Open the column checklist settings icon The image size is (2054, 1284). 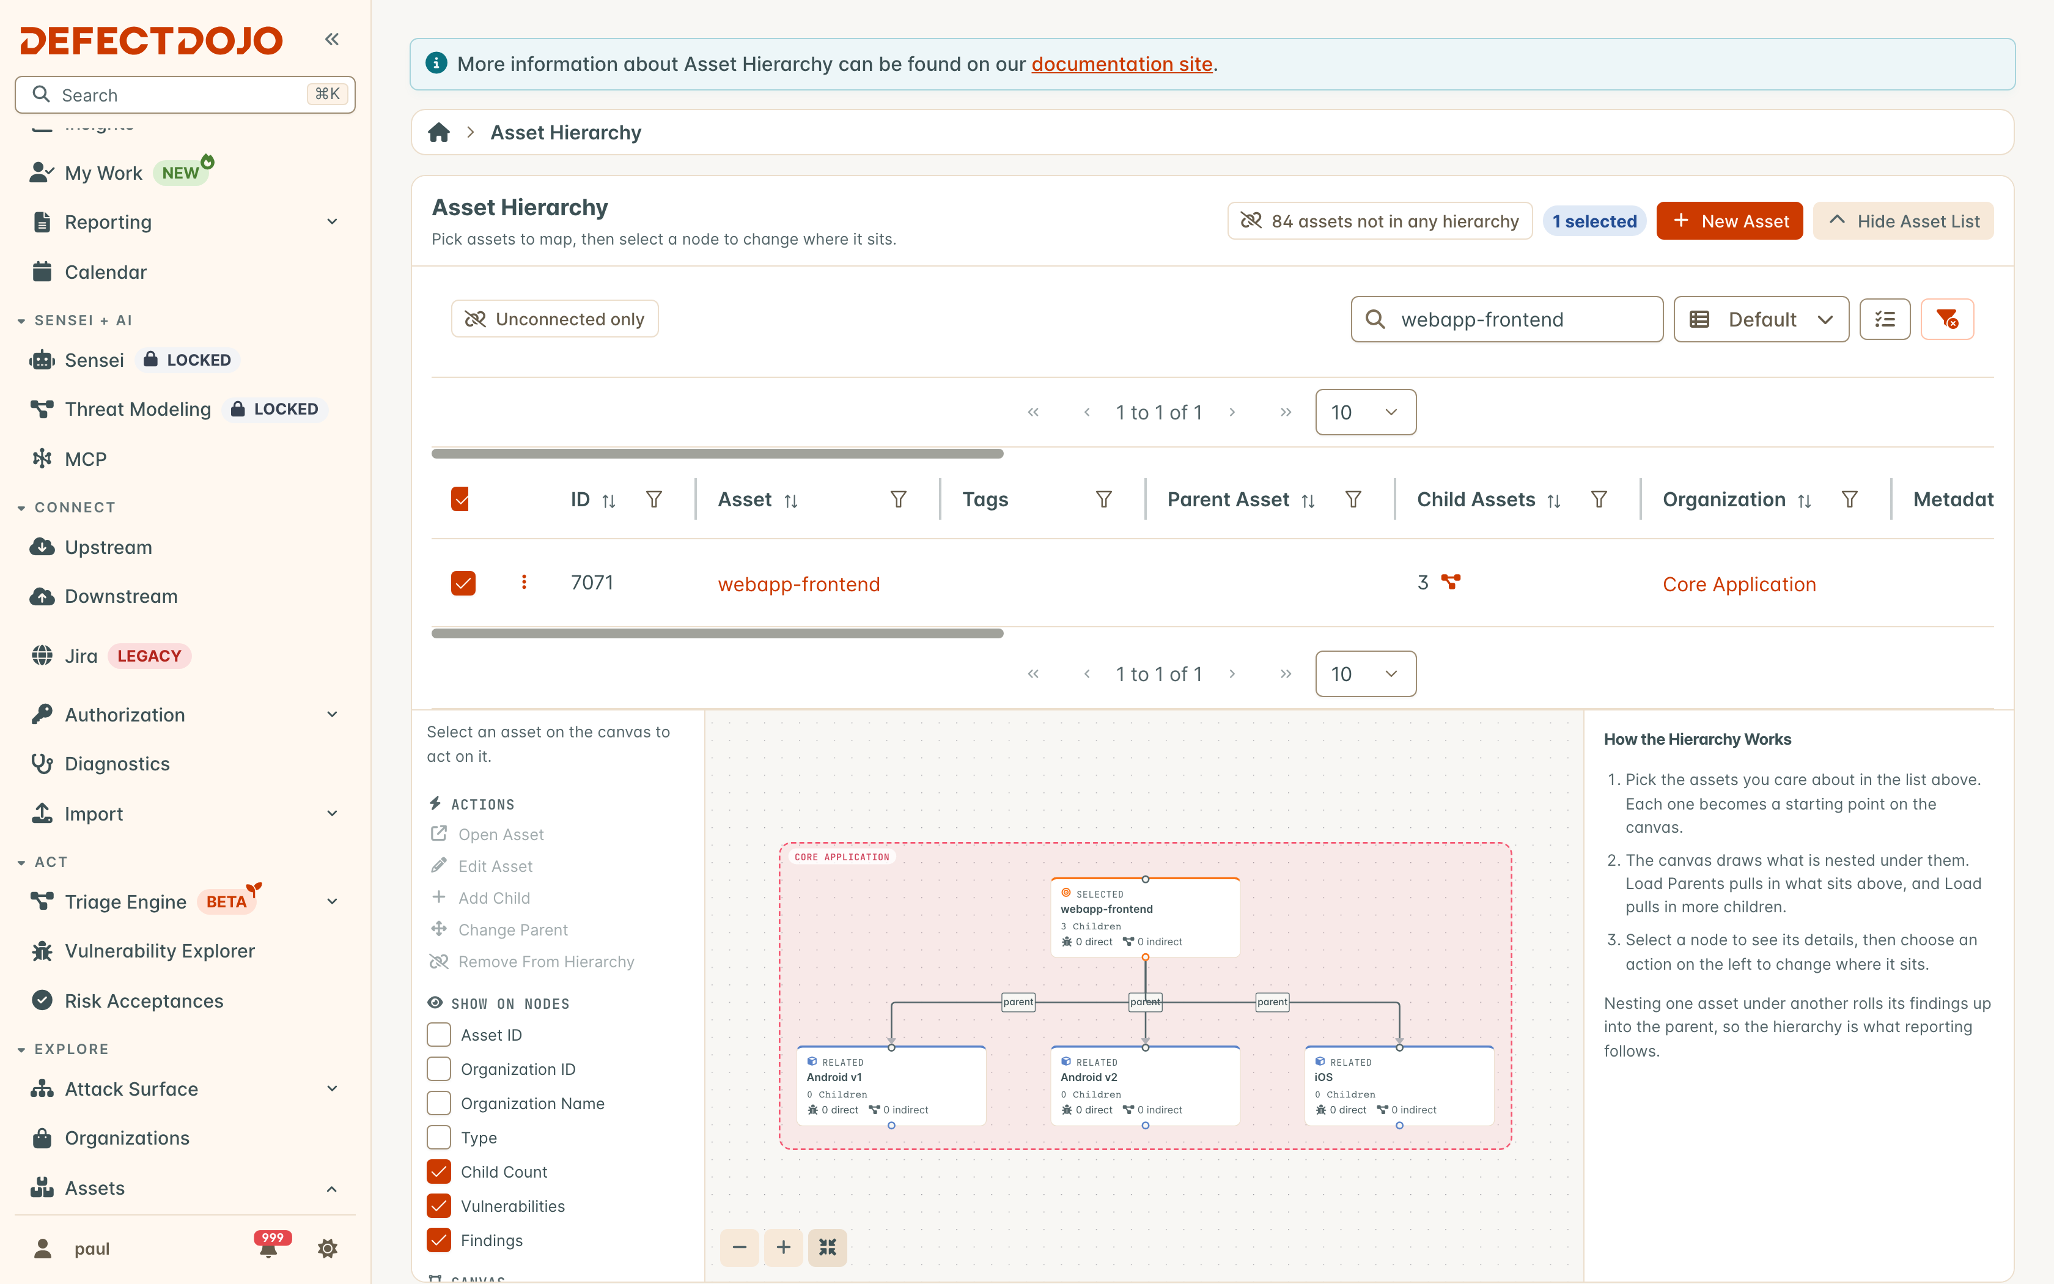[1884, 319]
